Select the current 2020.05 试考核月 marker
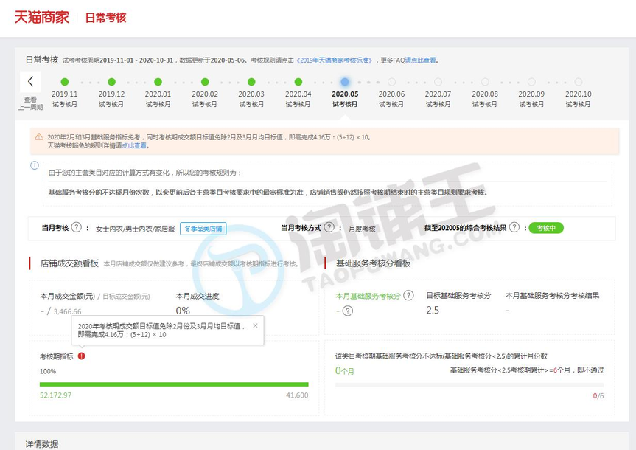 345,82
